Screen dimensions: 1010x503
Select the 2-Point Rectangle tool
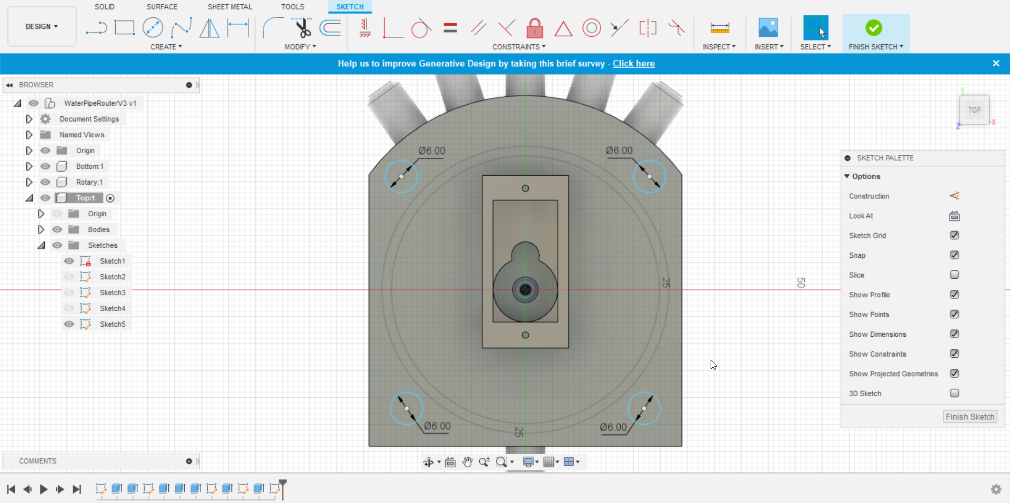(x=125, y=27)
